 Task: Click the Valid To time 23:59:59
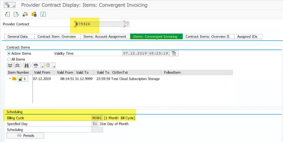click(103, 79)
